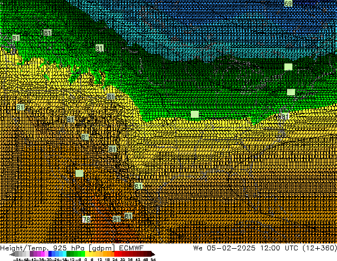Click the 05-02-2025 date text

pos(231,248)
